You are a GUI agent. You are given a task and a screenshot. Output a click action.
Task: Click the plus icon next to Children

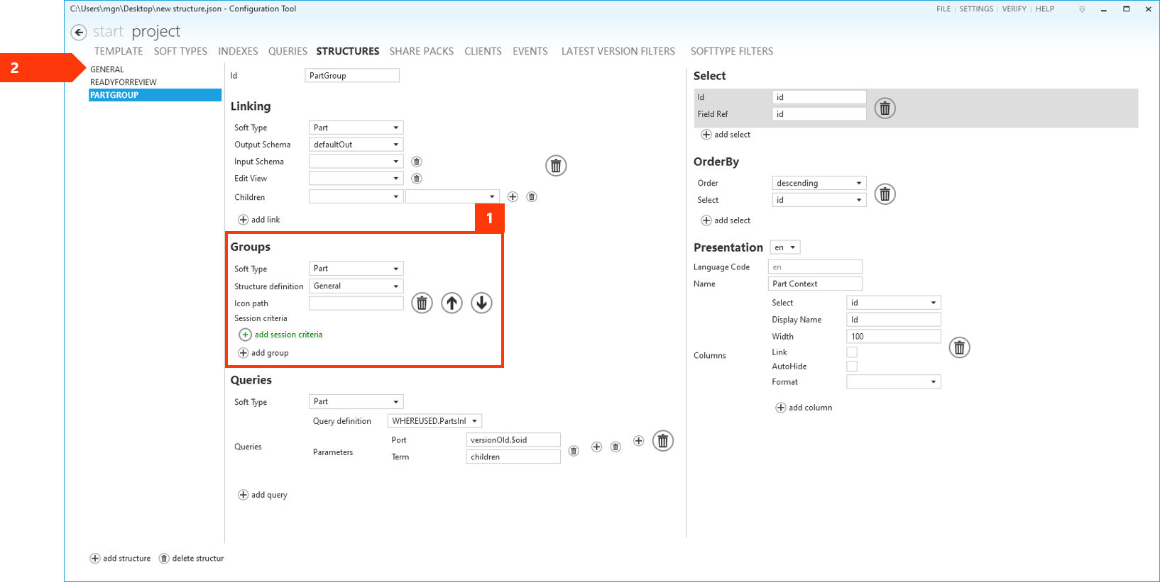point(513,197)
